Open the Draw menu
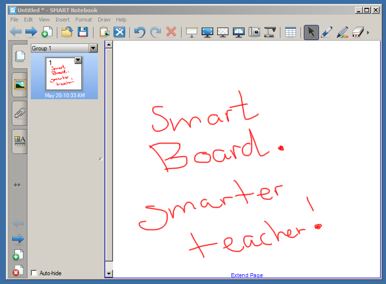 click(104, 20)
